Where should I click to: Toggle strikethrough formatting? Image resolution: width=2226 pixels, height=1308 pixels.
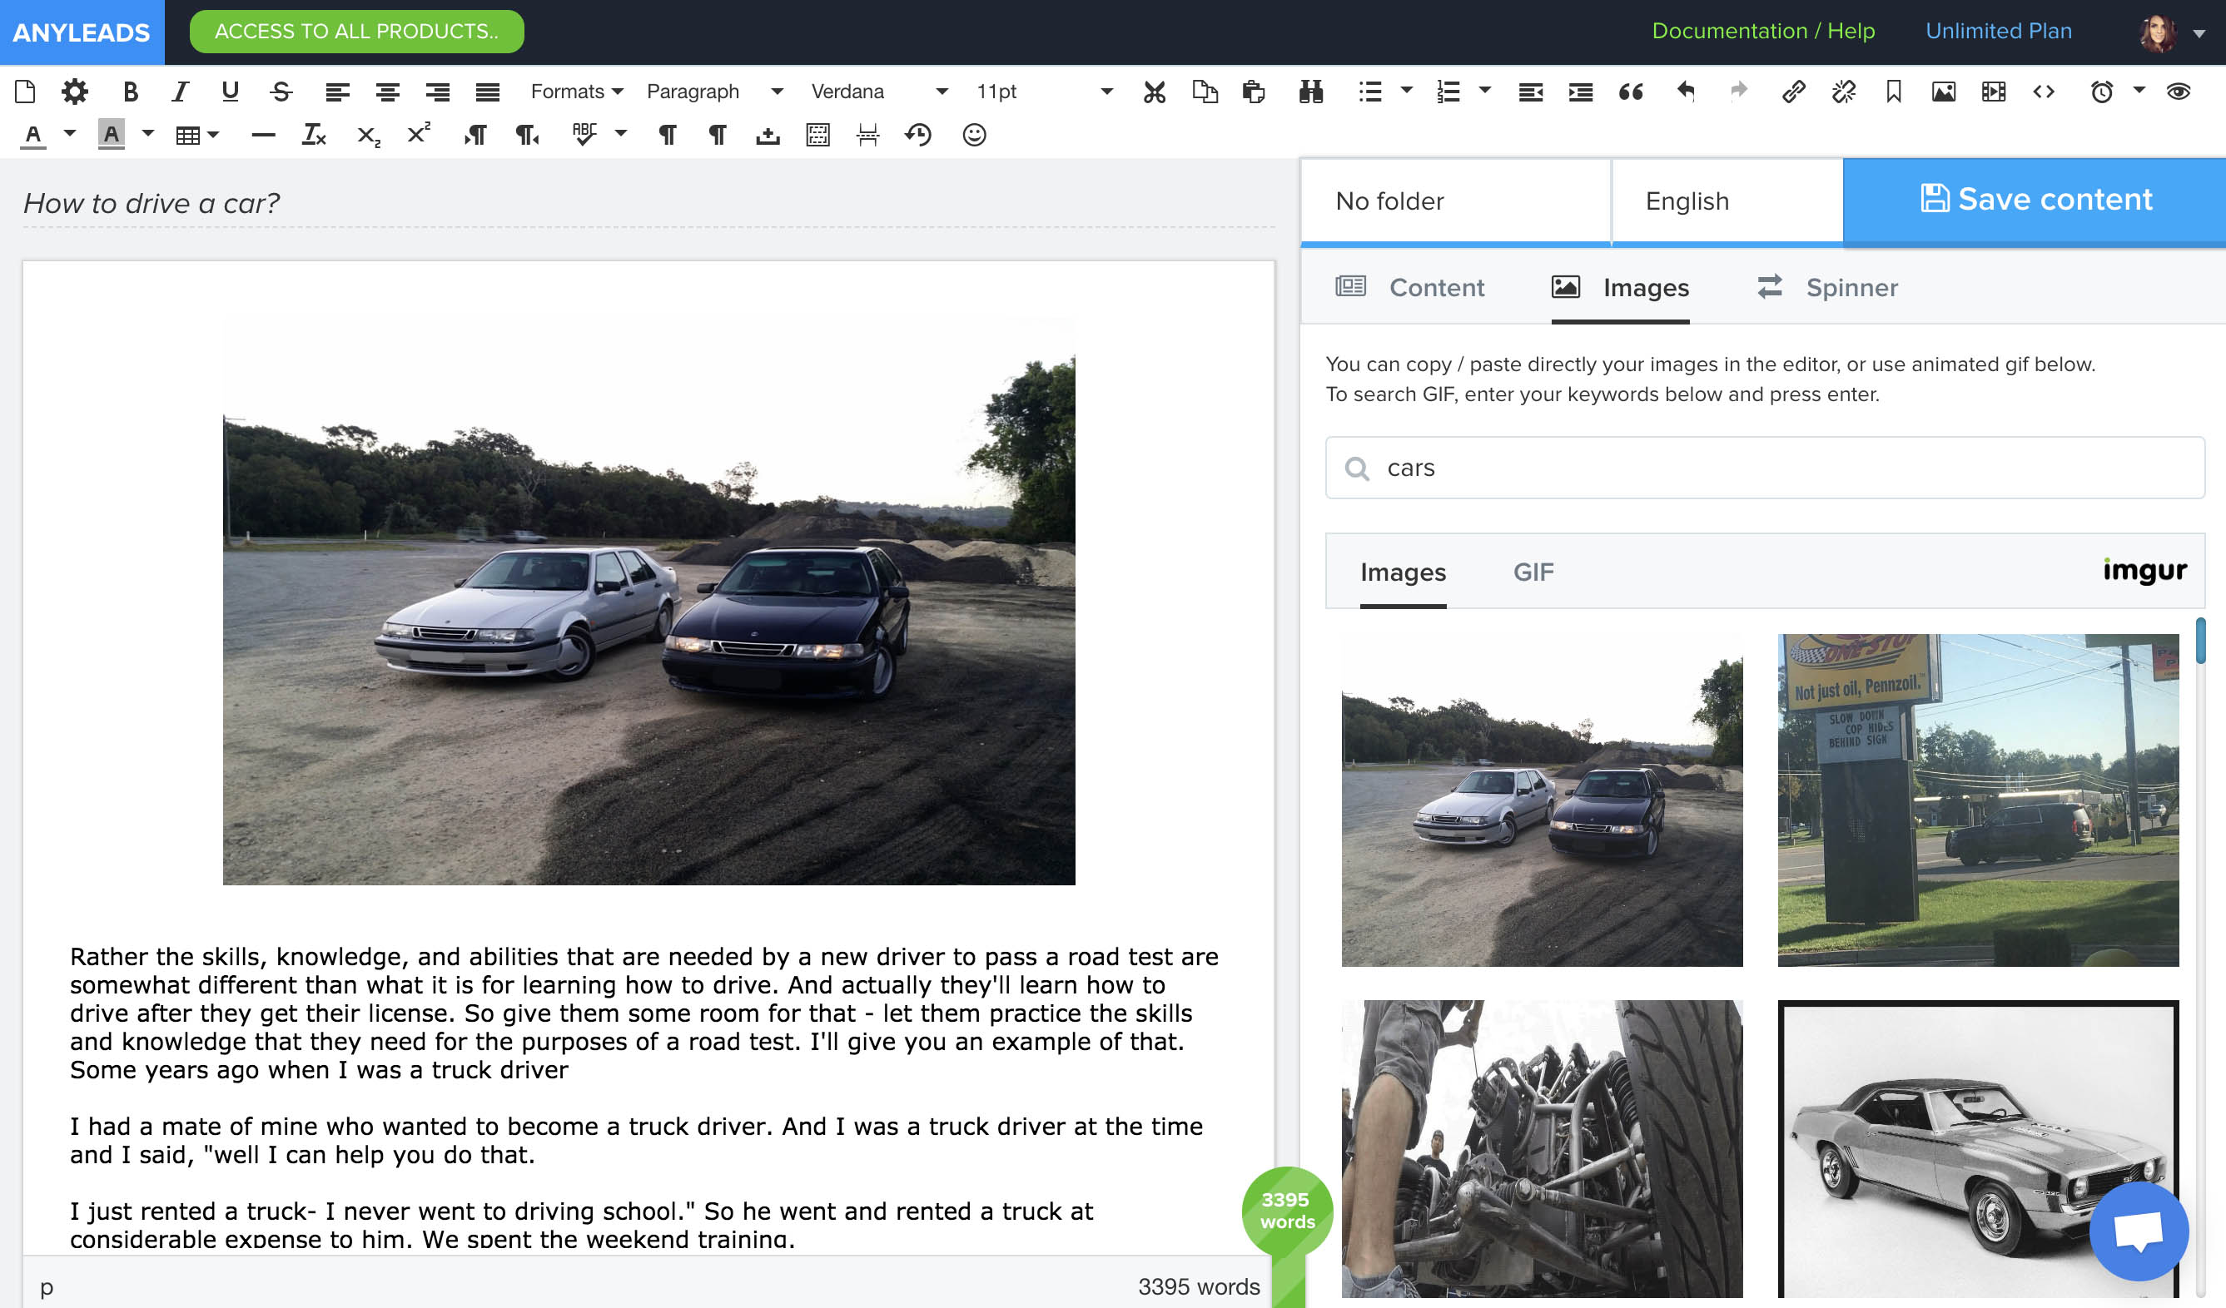281,91
